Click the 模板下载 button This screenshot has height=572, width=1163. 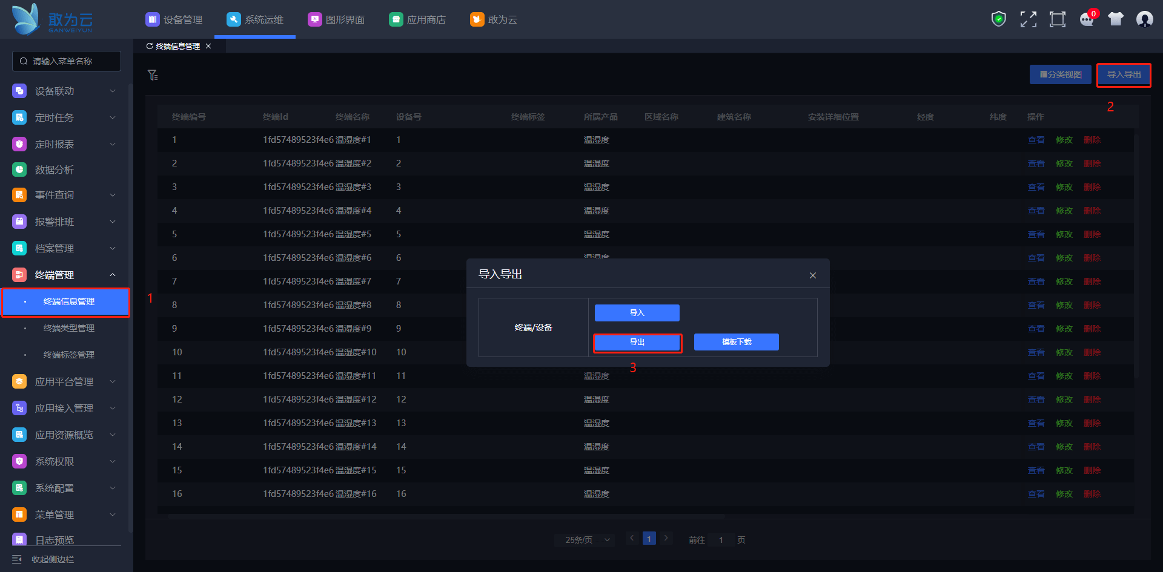coord(736,343)
